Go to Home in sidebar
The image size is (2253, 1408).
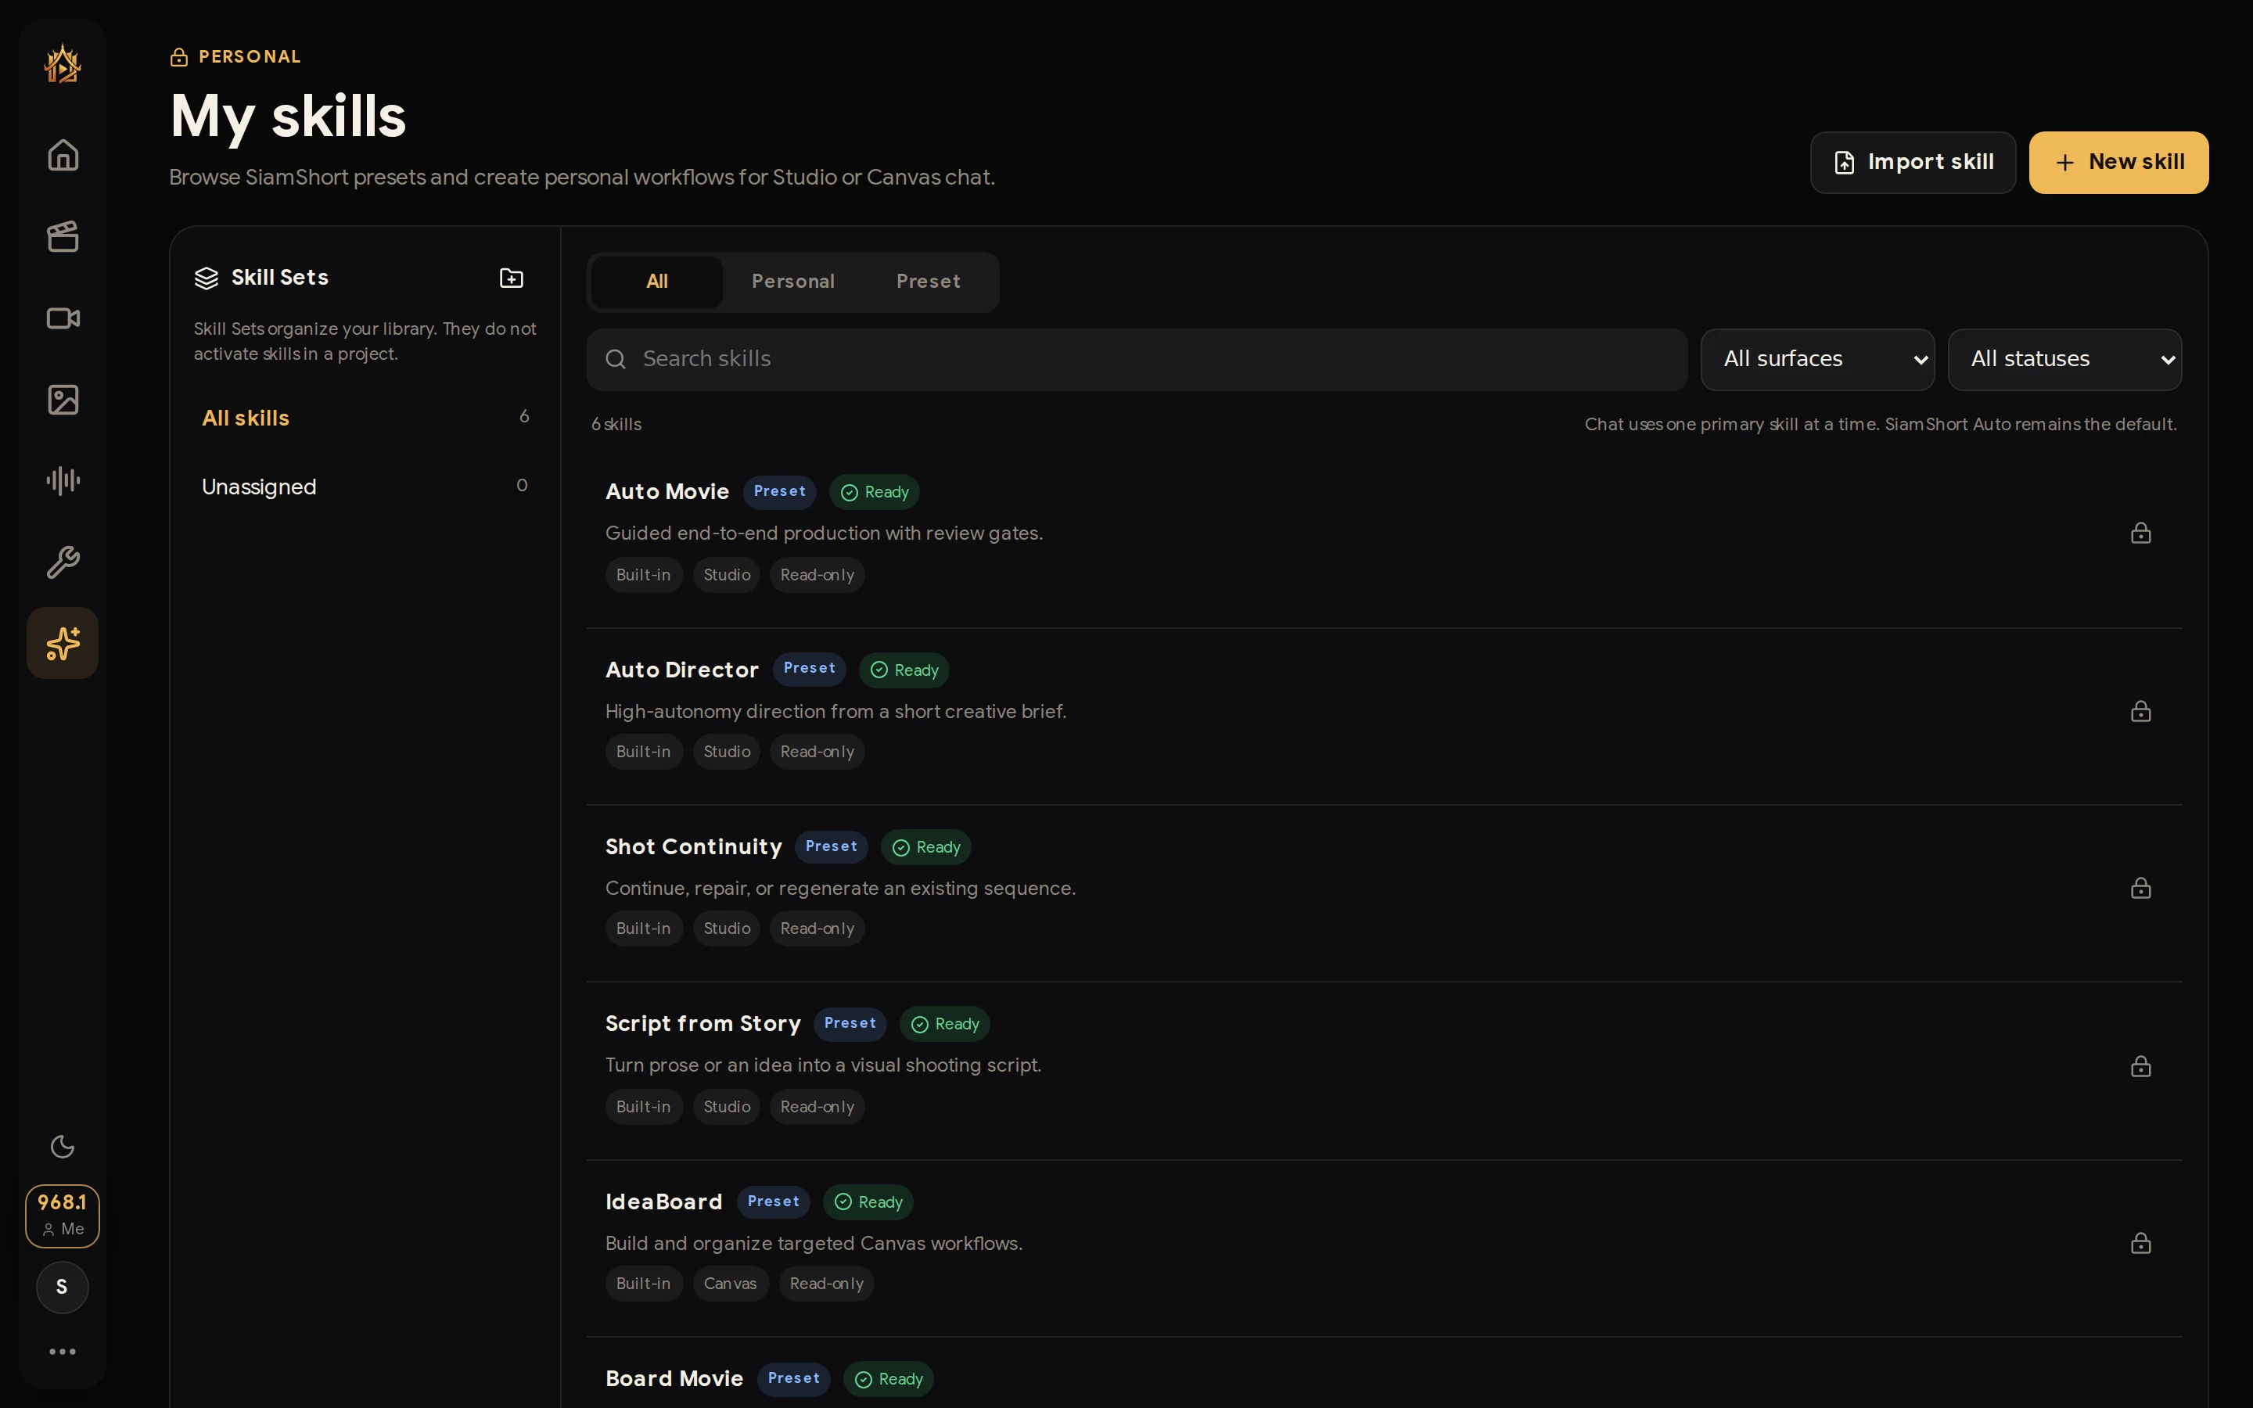63,155
